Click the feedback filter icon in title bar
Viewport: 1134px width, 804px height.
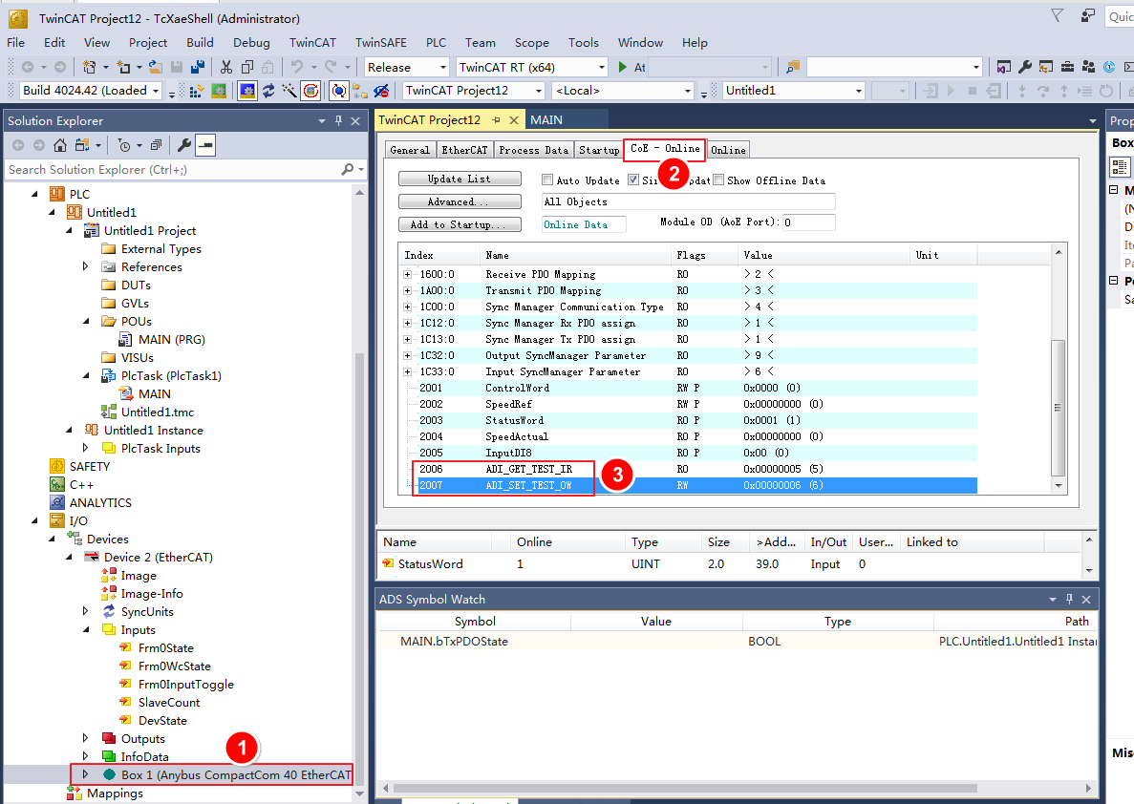tap(1058, 15)
